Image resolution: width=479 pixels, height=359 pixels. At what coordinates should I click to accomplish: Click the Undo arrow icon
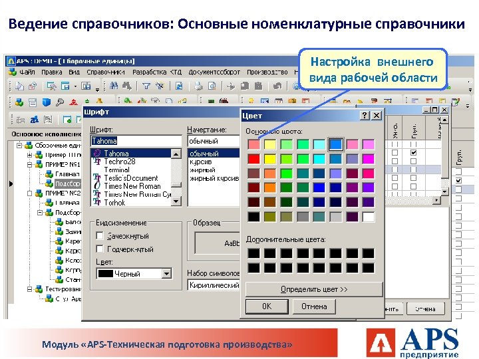pos(277,86)
